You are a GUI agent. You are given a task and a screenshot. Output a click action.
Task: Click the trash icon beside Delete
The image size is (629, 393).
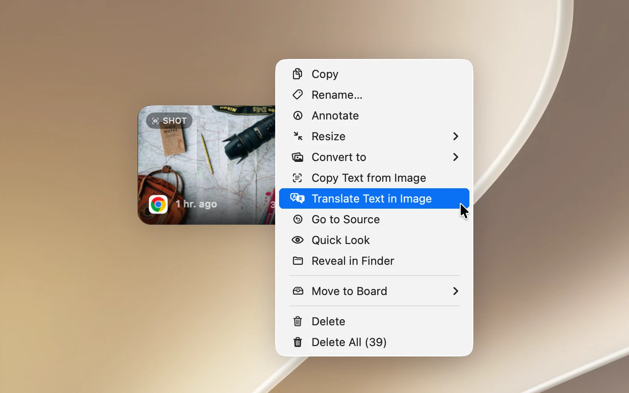pyautogui.click(x=298, y=321)
